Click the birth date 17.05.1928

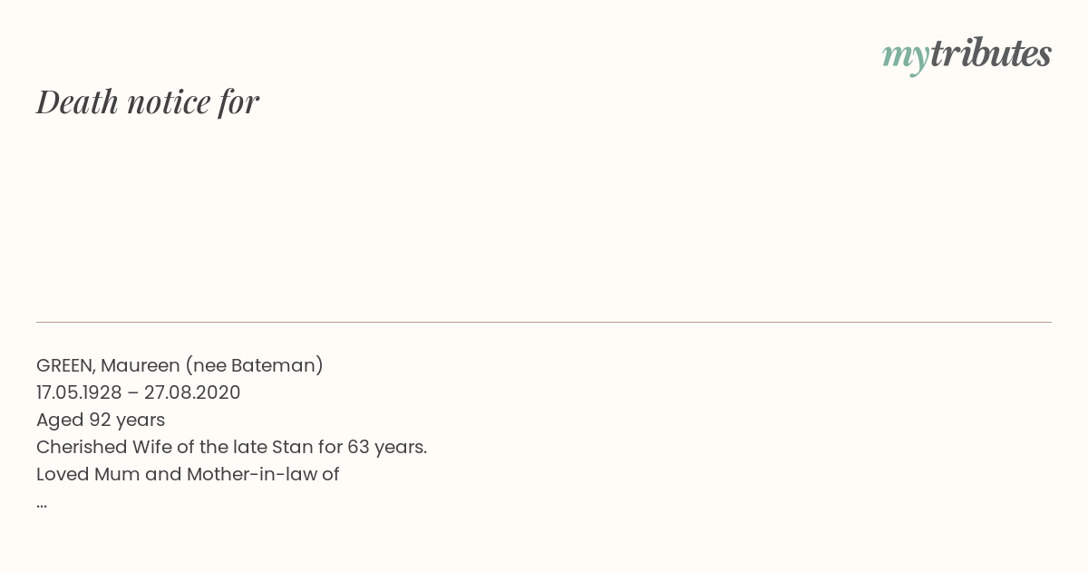click(79, 392)
